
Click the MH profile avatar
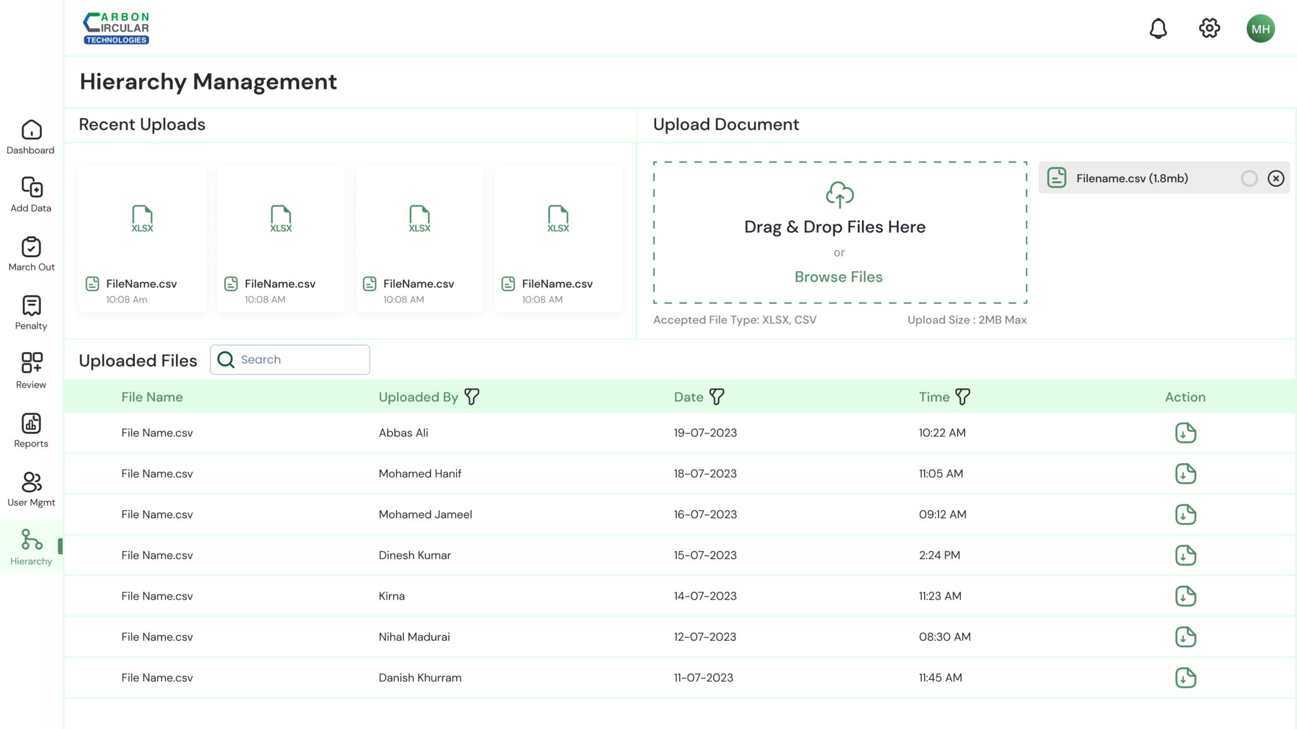pos(1260,29)
